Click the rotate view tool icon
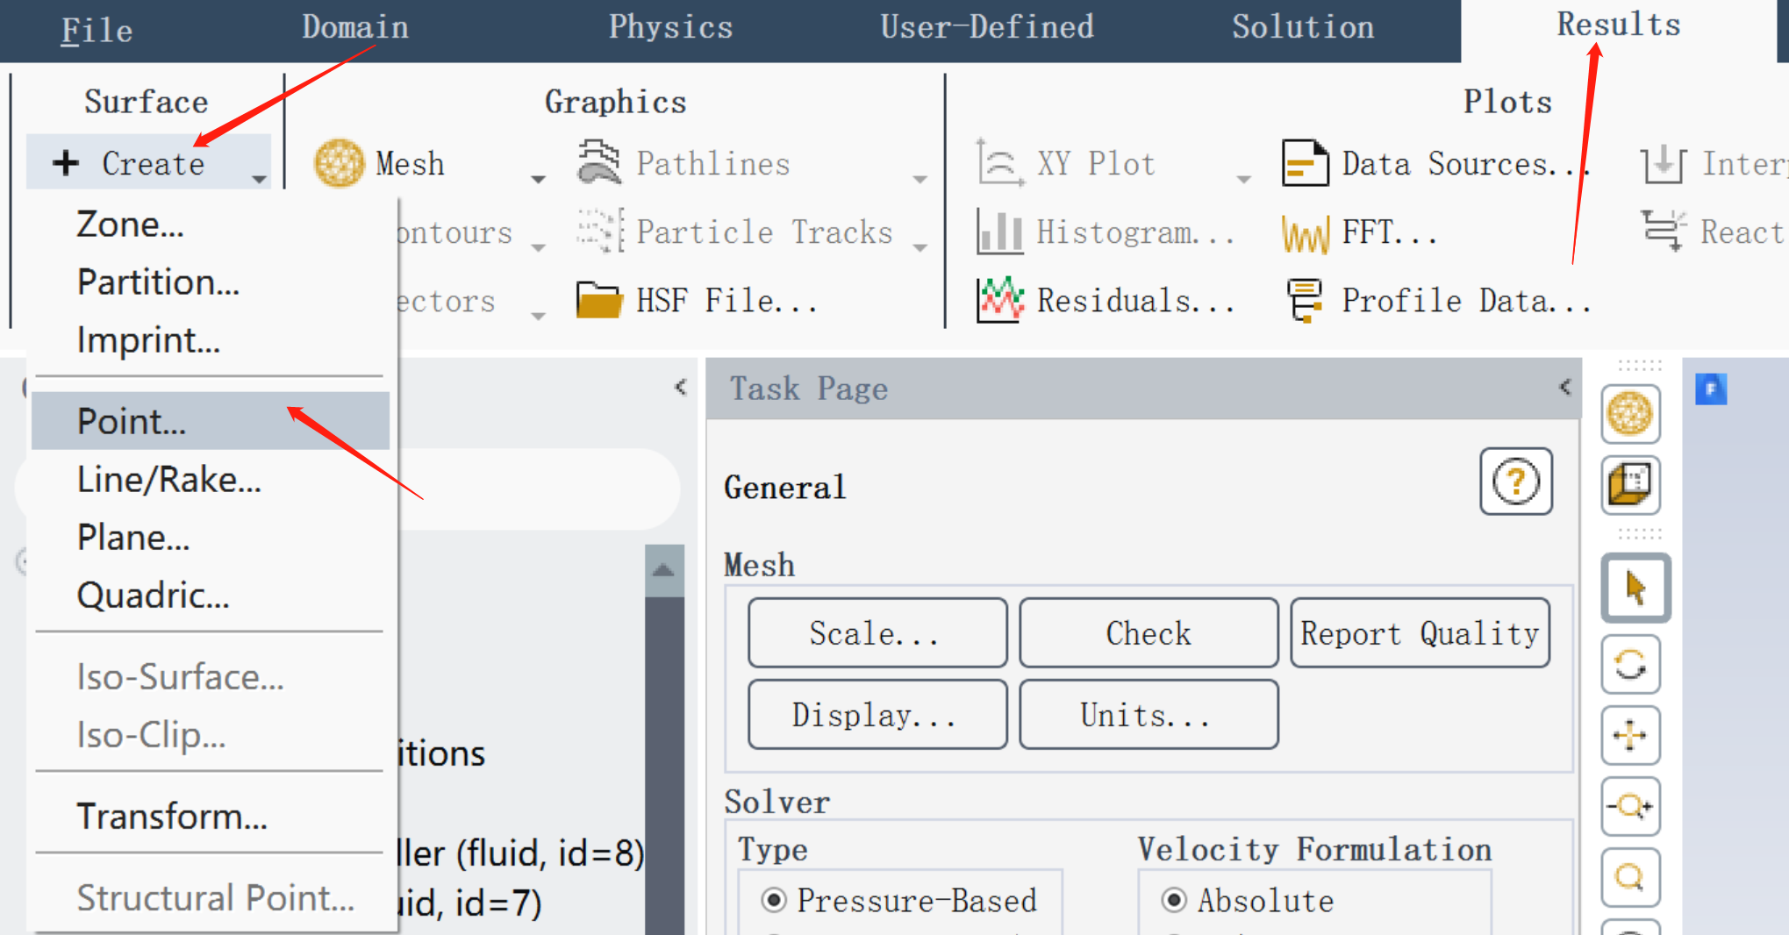The width and height of the screenshot is (1789, 935). tap(1630, 664)
